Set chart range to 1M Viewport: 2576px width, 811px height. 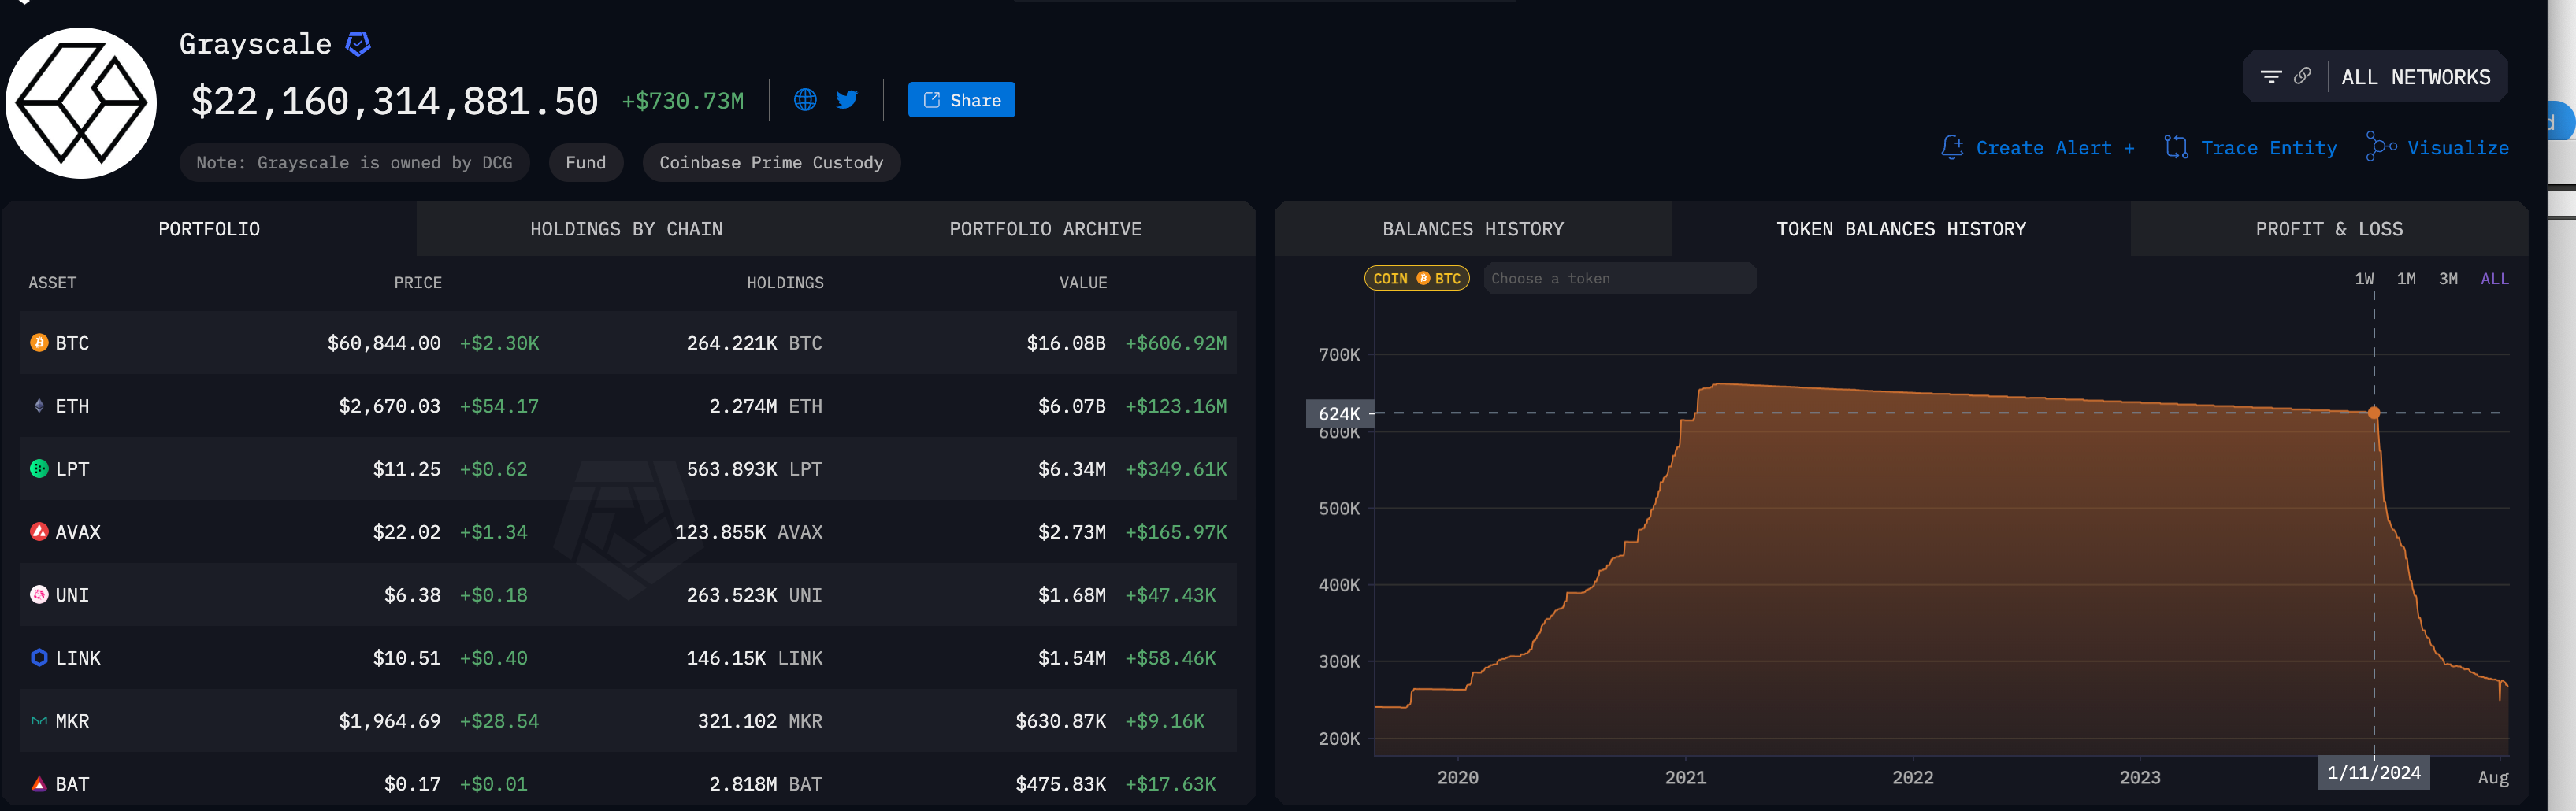[2406, 279]
